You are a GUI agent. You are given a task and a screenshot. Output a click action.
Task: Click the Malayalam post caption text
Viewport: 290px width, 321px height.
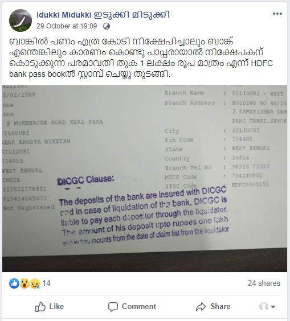[x=141, y=57]
